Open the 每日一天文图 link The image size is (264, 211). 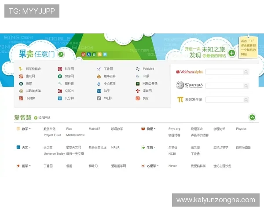pyautogui.click(x=75, y=153)
